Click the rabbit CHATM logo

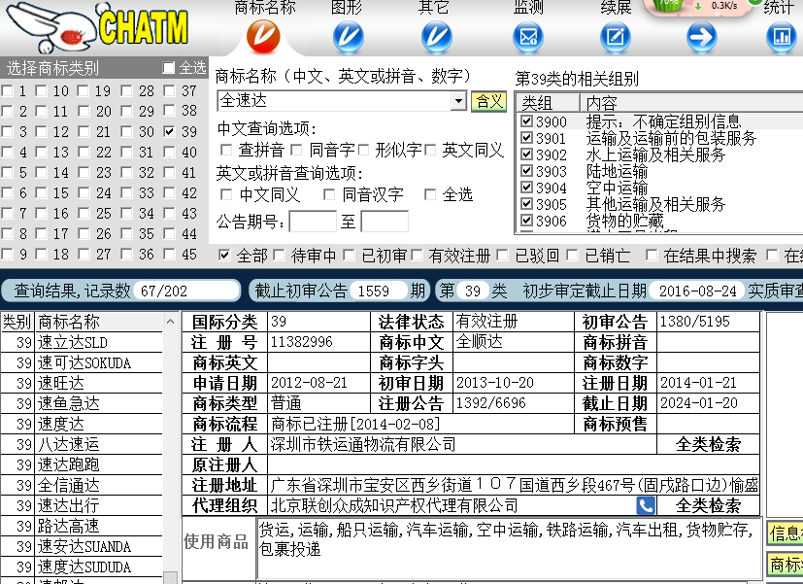tap(97, 27)
